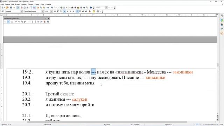The image size is (224, 126).
Task: Click the language field in status bar
Action: [107, 125]
